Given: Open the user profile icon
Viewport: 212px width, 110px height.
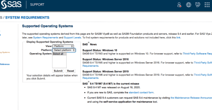Looking at the screenshot, I should (x=179, y=5).
